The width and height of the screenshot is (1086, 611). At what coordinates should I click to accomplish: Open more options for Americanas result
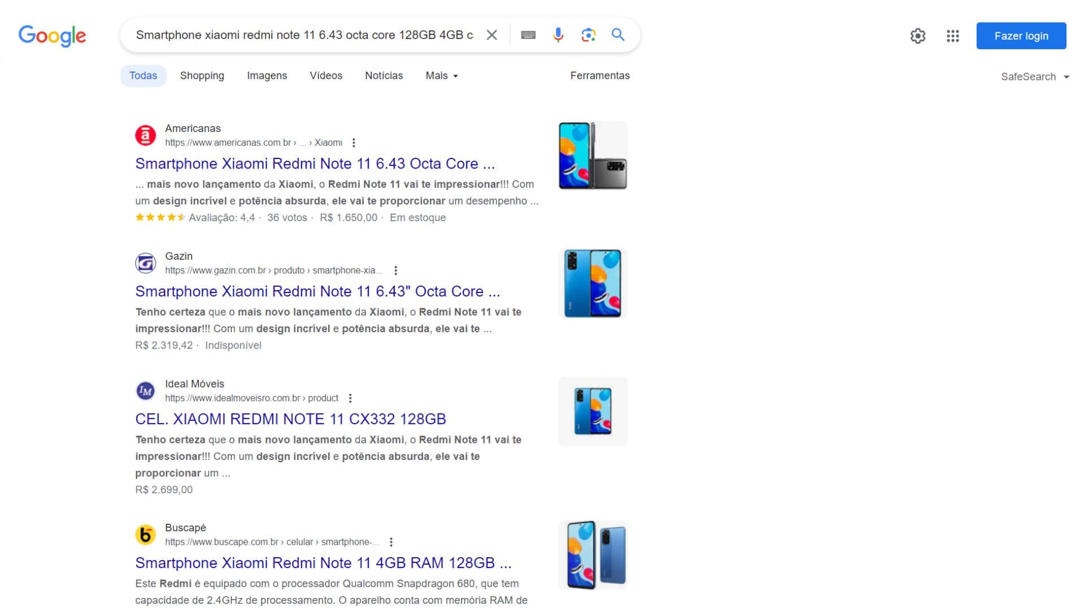[x=354, y=143]
